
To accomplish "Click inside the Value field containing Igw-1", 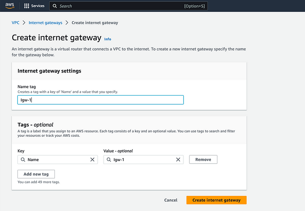I will (x=143, y=159).
